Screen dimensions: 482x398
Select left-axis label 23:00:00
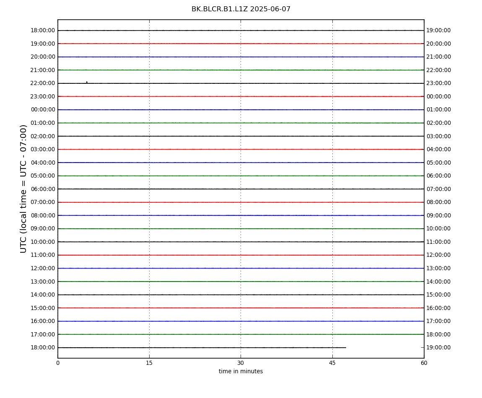43,96
